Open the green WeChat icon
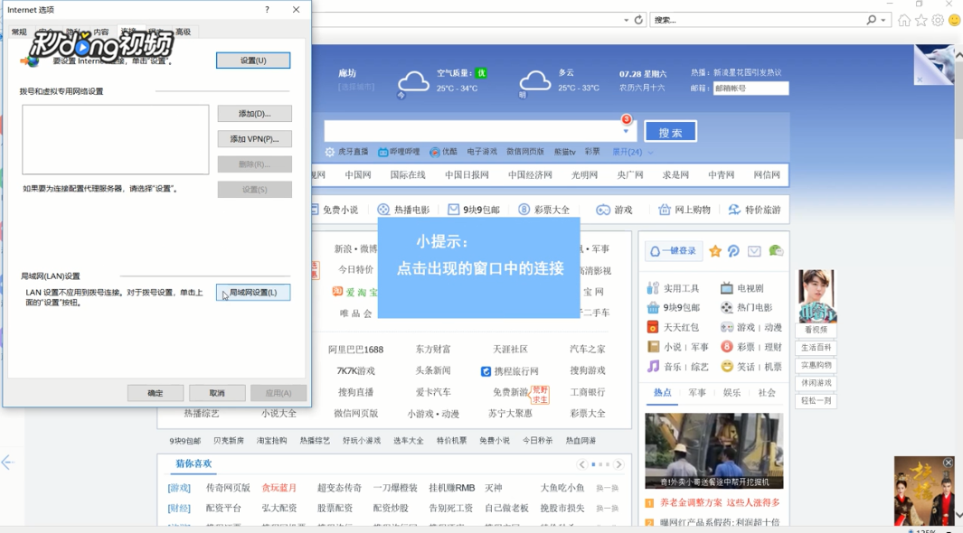This screenshot has height=533, width=963. pos(776,251)
